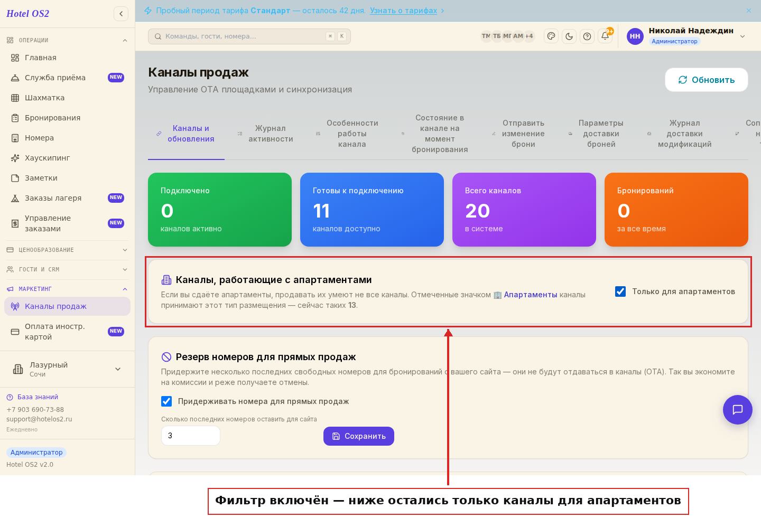This screenshot has height=527, width=761.
Task: Click the Заказы лагеря tent icon
Action: [15, 198]
